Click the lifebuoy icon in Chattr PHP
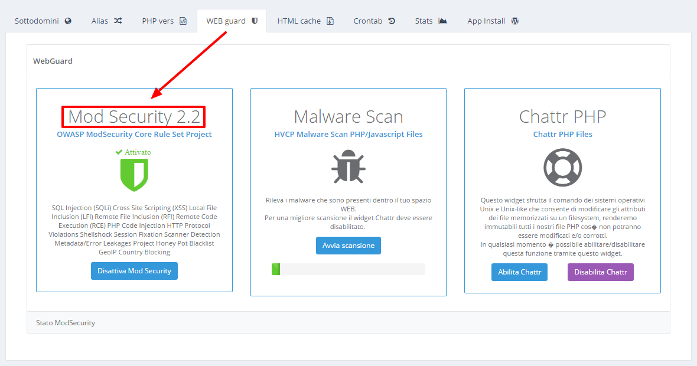 click(x=563, y=168)
